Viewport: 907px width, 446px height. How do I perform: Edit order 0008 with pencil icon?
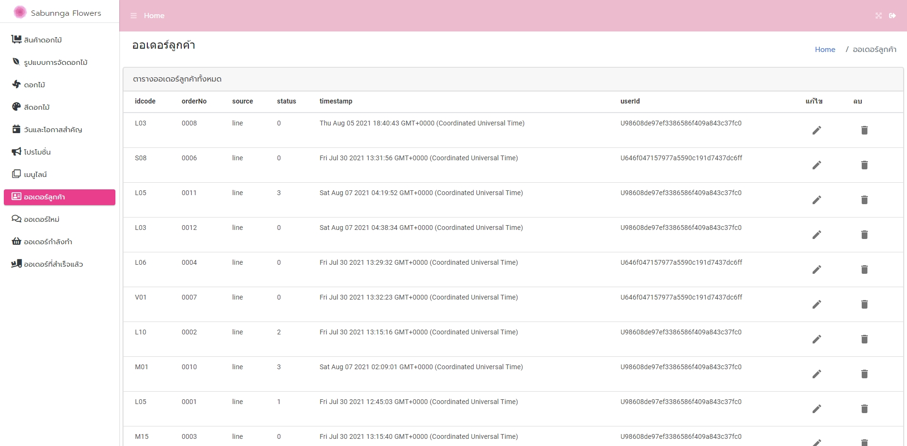(x=817, y=130)
